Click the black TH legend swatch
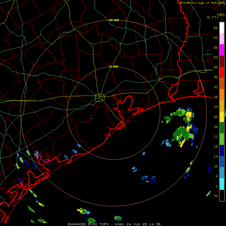This screenshot has height=226, width=226. pos(222,195)
